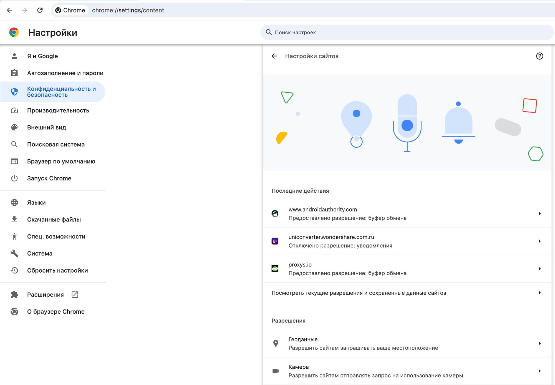555x385 pixels.
Task: Click the browser reload page icon
Action: [x=40, y=10]
